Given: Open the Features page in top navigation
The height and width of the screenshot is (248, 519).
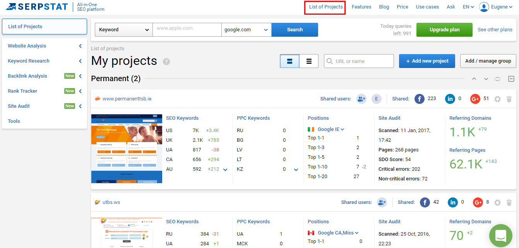Looking at the screenshot, I should 361,7.
